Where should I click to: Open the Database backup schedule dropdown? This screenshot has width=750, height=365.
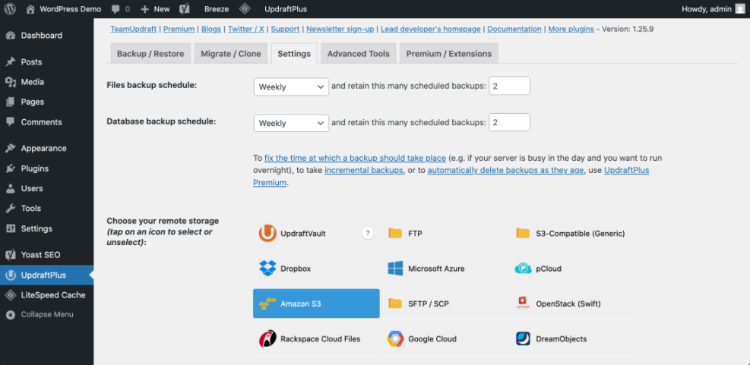click(291, 123)
